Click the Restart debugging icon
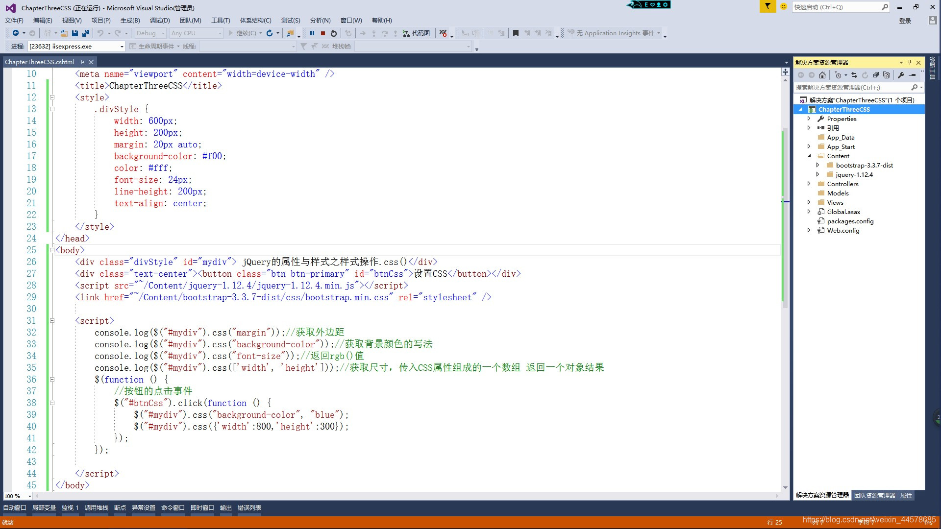 [x=334, y=33]
